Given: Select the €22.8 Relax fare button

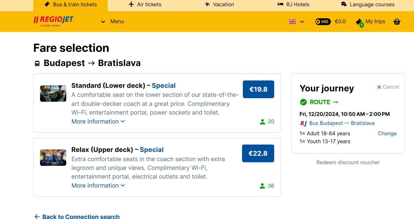Looking at the screenshot, I should [x=258, y=153].
